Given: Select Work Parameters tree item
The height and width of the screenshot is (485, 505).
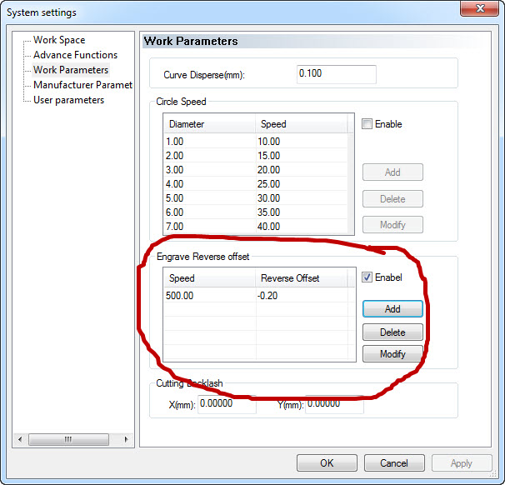Looking at the screenshot, I should point(71,70).
